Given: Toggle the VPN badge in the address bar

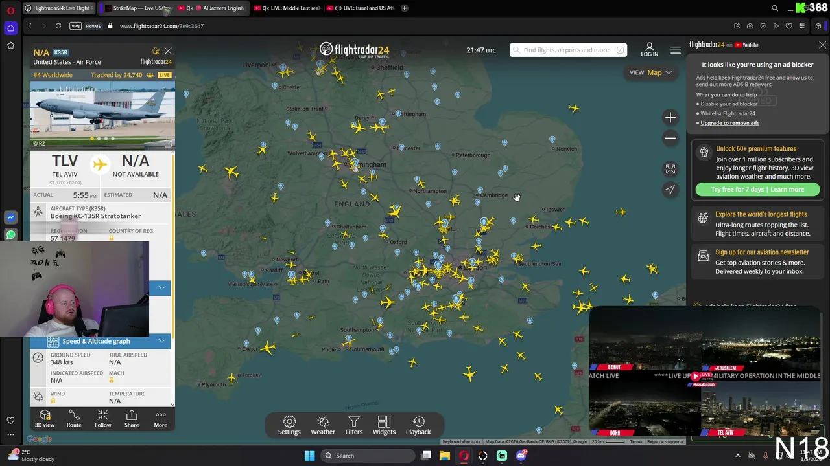Looking at the screenshot, I should pyautogui.click(x=75, y=26).
